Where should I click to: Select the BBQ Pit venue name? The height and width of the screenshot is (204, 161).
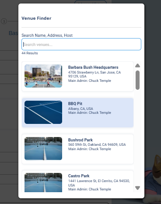[75, 104]
